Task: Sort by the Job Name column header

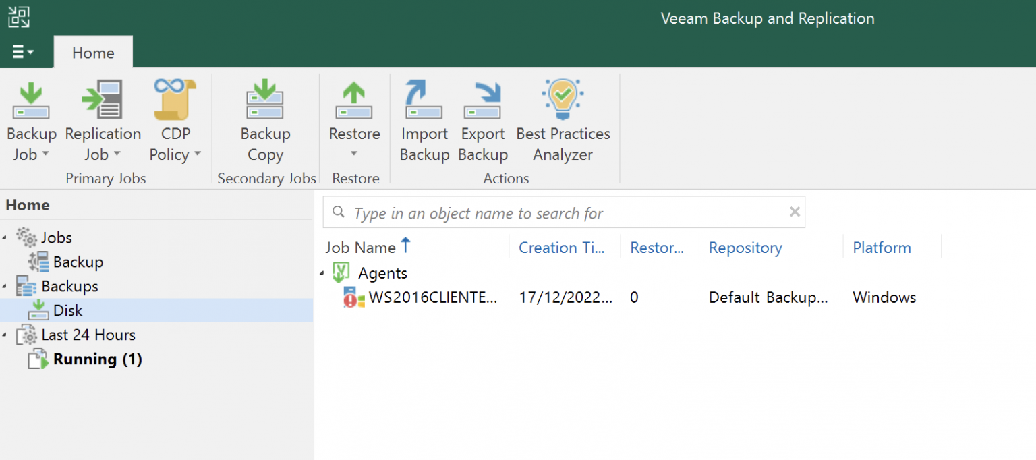Action: pos(360,248)
